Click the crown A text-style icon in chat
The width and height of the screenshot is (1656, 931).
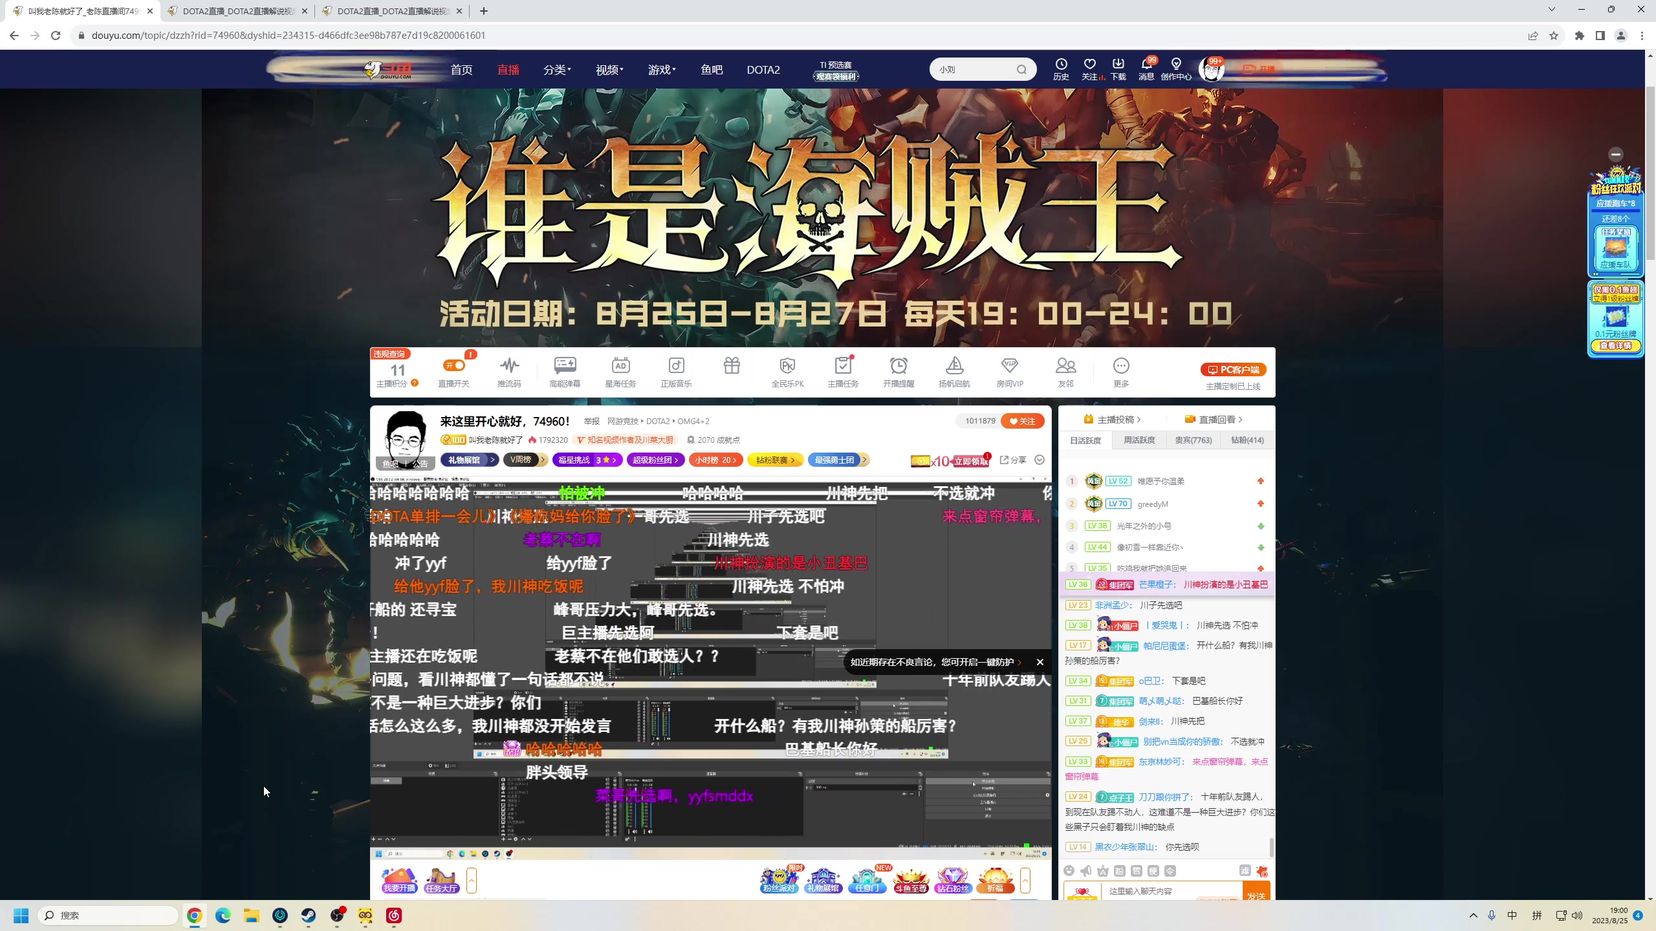tap(1103, 871)
